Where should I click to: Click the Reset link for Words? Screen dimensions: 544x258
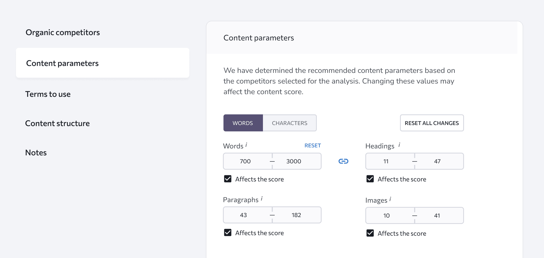pyautogui.click(x=313, y=145)
